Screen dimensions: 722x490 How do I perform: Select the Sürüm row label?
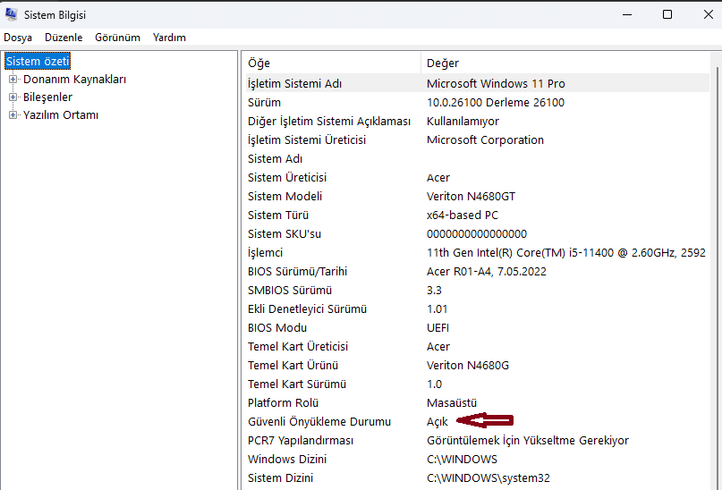point(264,103)
